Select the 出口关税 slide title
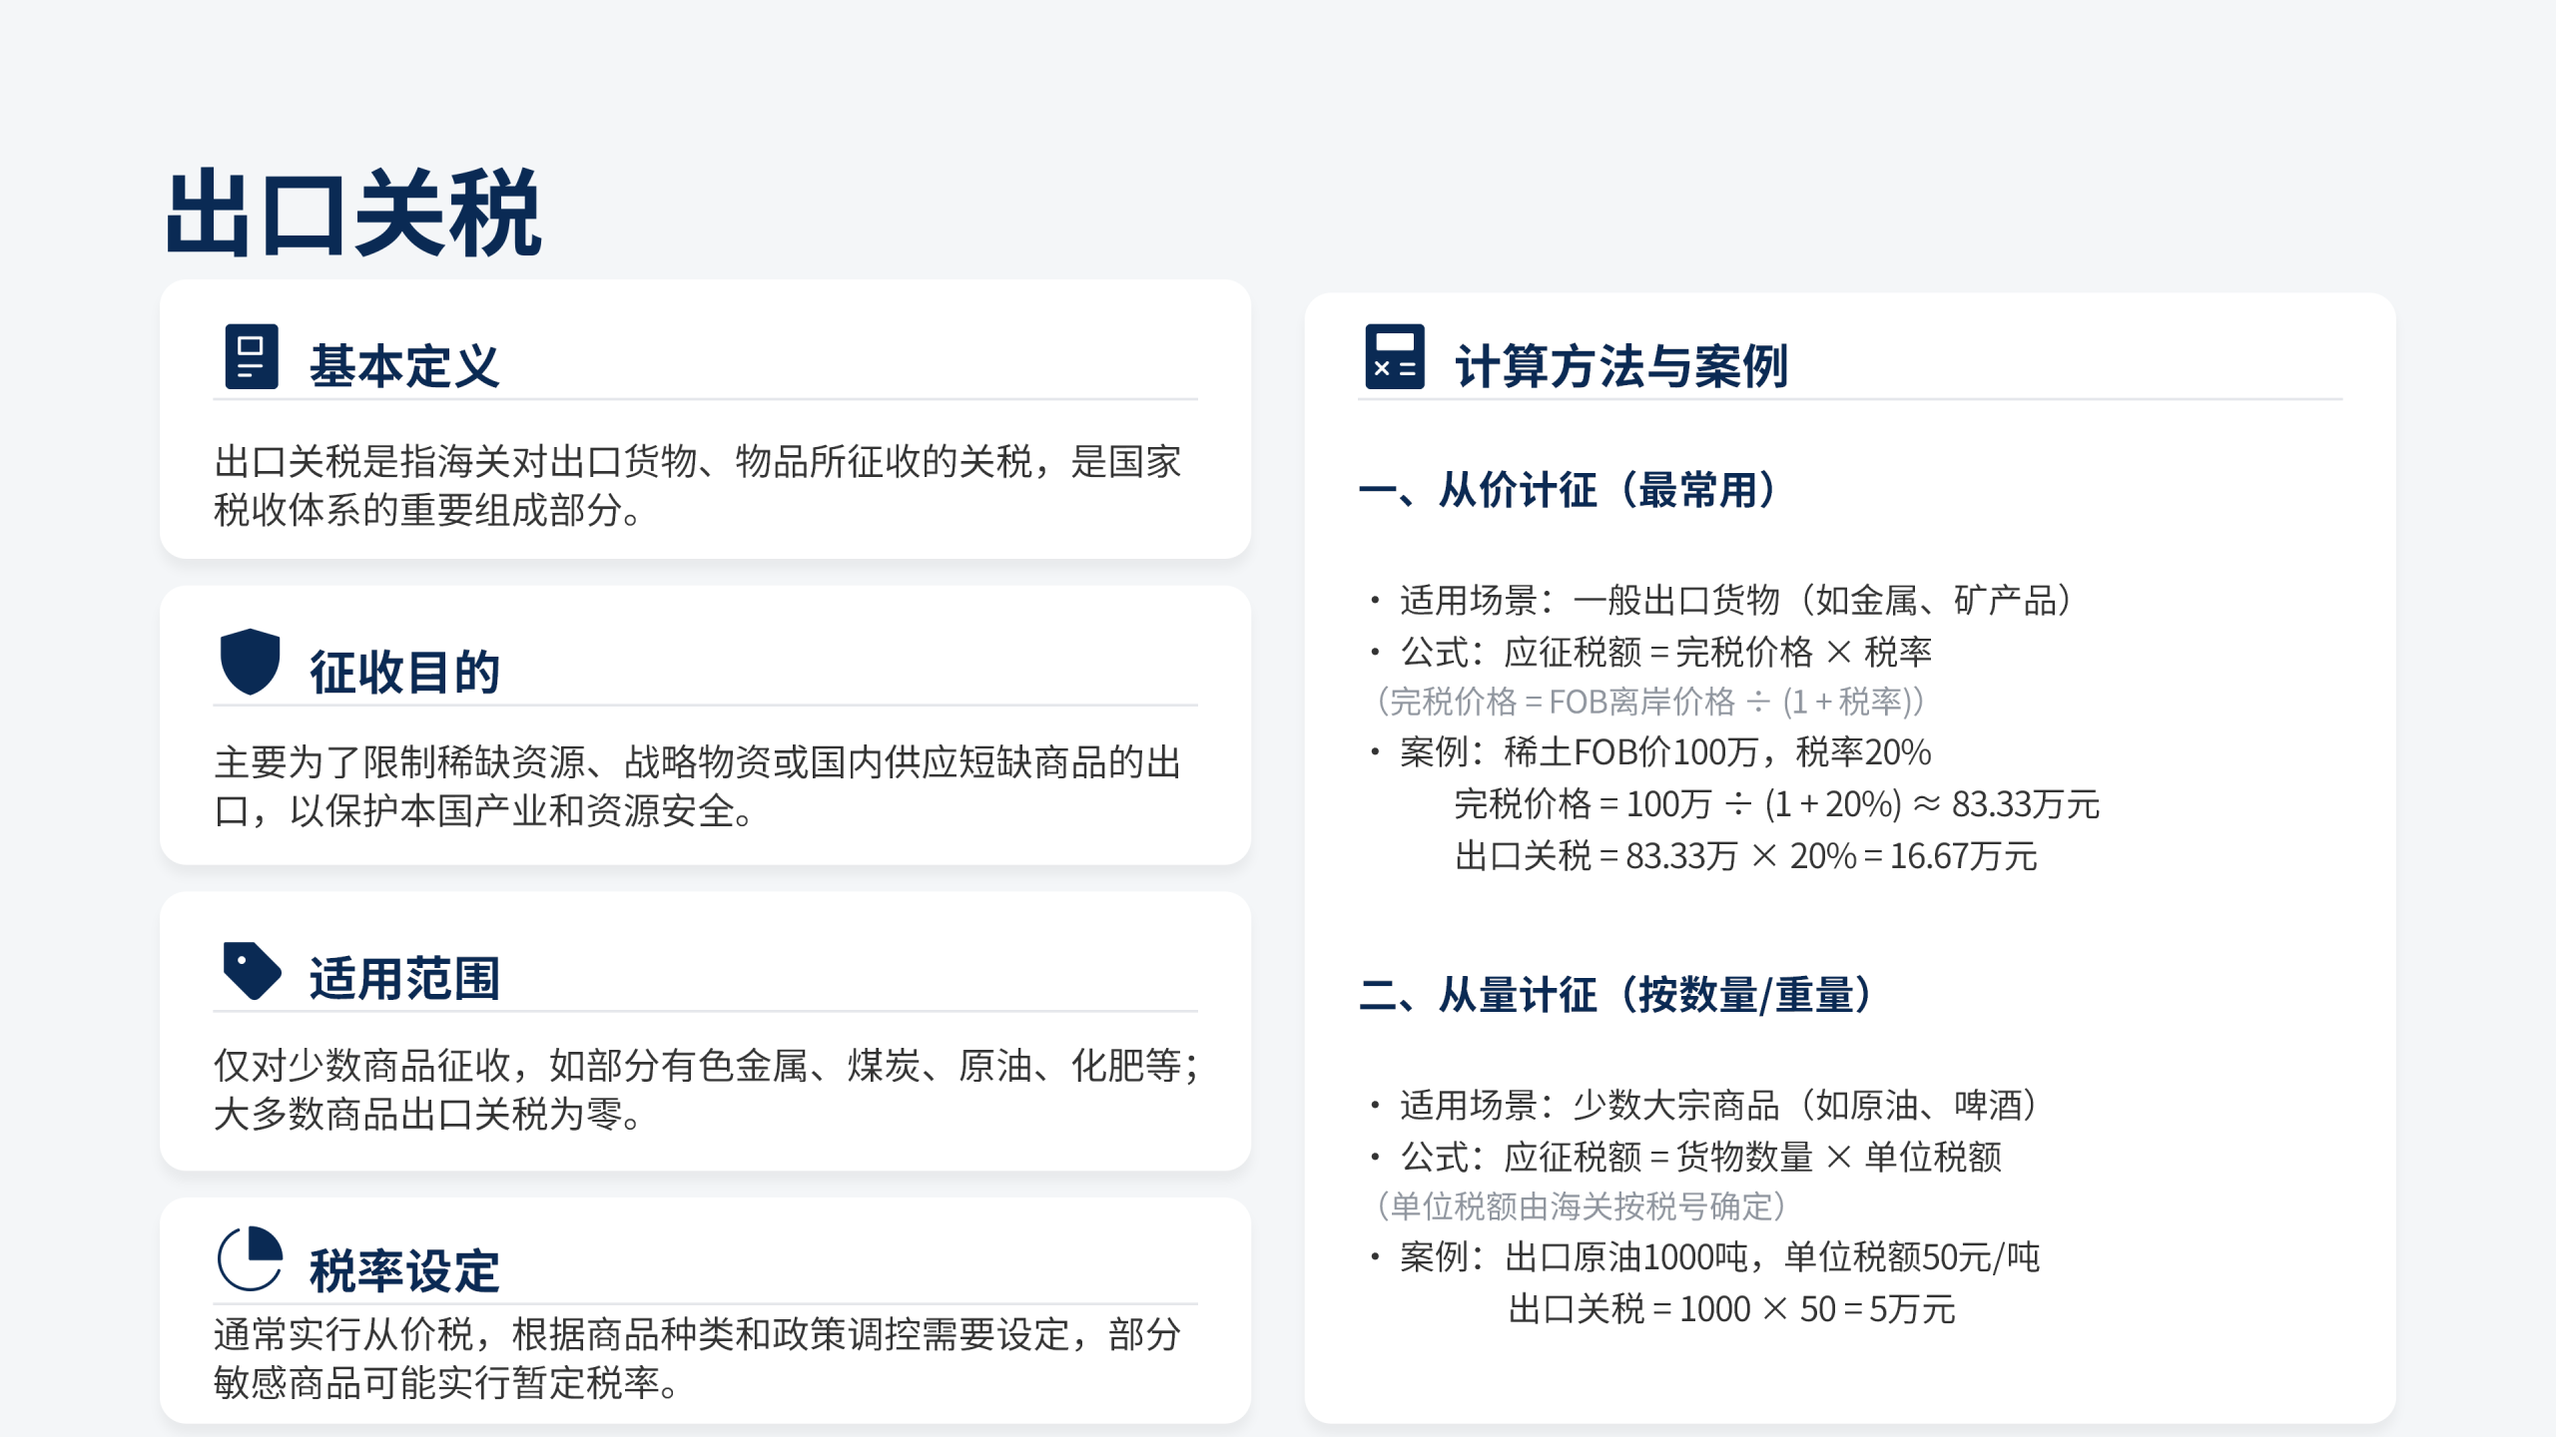The height and width of the screenshot is (1437, 2556). pyautogui.click(x=353, y=215)
